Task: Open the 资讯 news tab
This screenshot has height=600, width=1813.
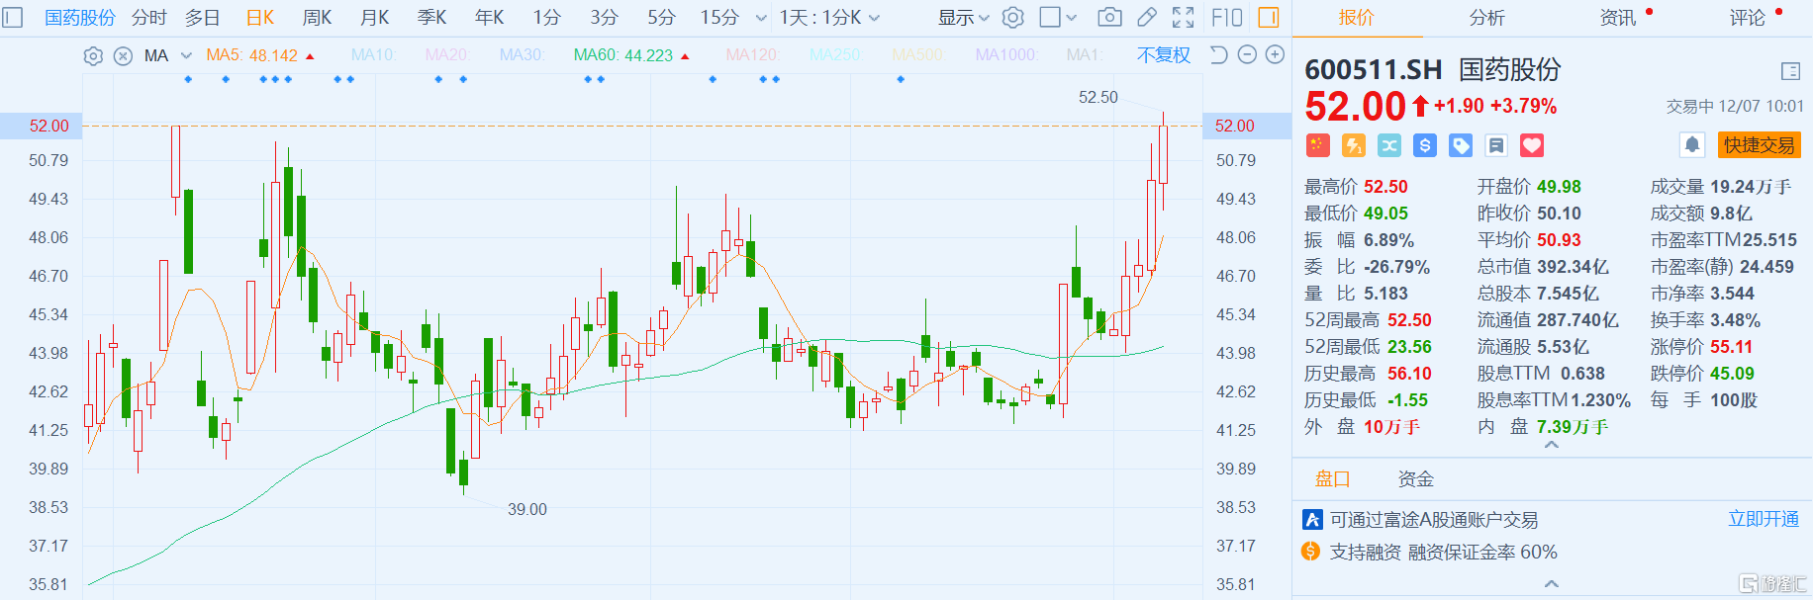Action: pyautogui.click(x=1618, y=18)
